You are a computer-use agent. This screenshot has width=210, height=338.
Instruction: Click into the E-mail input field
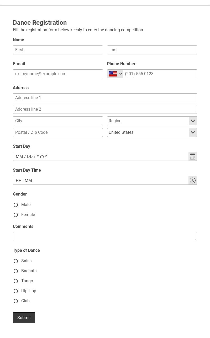58,74
